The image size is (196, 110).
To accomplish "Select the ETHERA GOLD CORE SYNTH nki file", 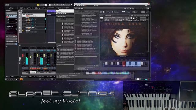I will pyautogui.click(x=85, y=40).
